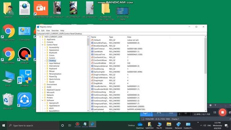
Task: Select the CaretTimeout value entry
Action: pos(99,49)
